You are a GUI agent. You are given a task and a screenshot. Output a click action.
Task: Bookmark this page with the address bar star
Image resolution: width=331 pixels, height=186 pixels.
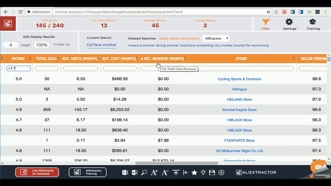pyautogui.click(x=268, y=12)
